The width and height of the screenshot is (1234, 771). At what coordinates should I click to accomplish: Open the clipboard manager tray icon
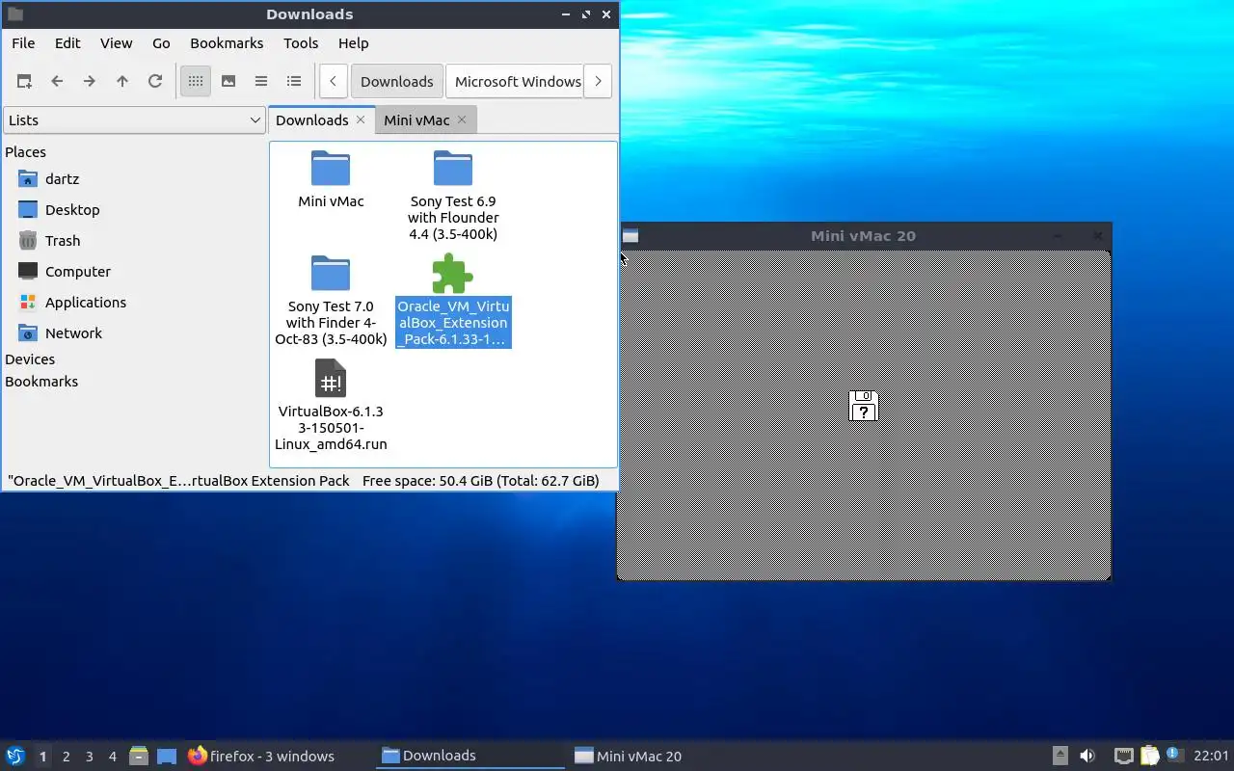pos(1149,757)
